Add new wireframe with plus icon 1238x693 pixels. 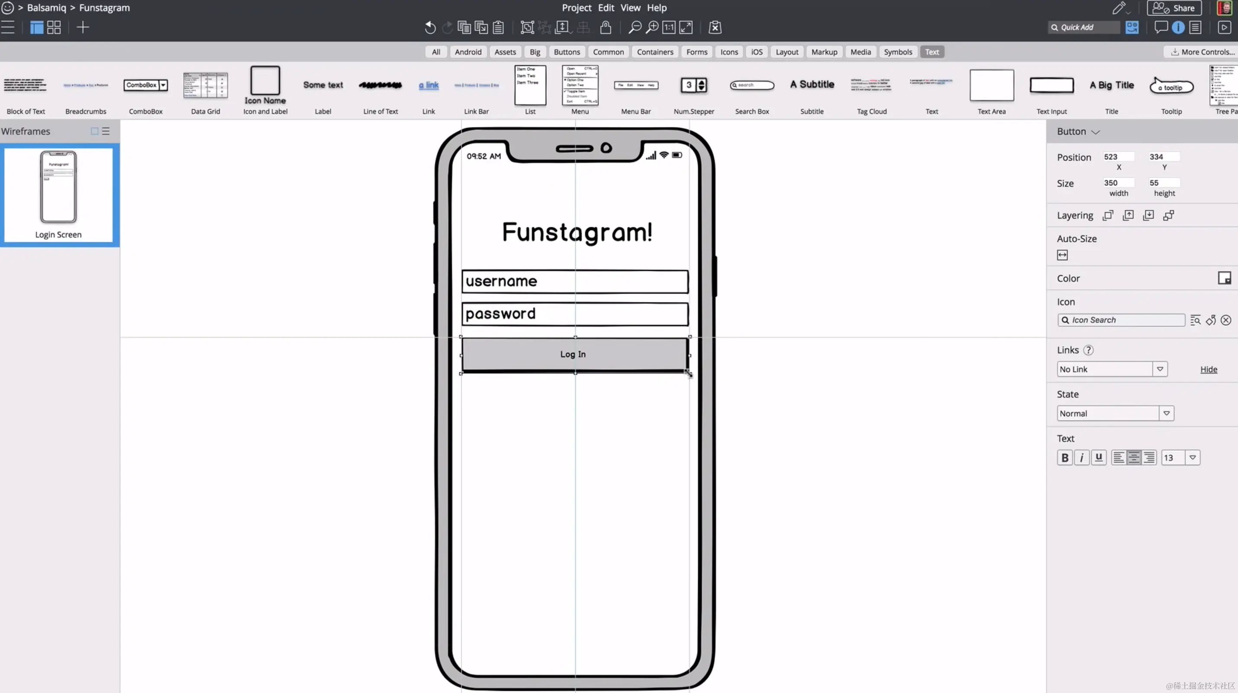tap(83, 28)
